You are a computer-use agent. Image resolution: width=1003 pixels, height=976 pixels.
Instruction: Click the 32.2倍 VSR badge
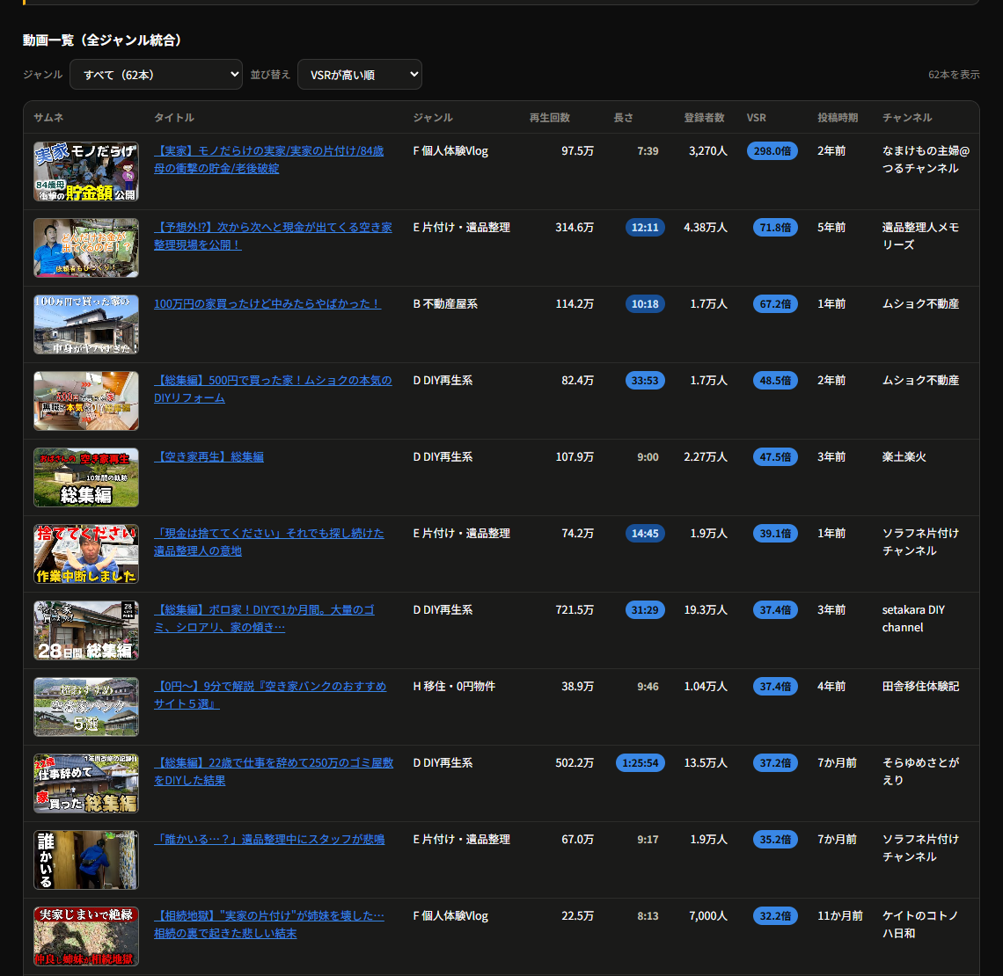(775, 916)
